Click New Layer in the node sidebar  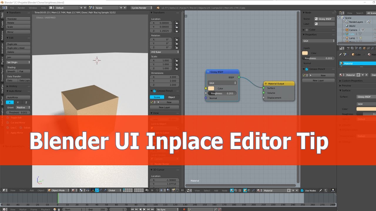tap(318, 80)
